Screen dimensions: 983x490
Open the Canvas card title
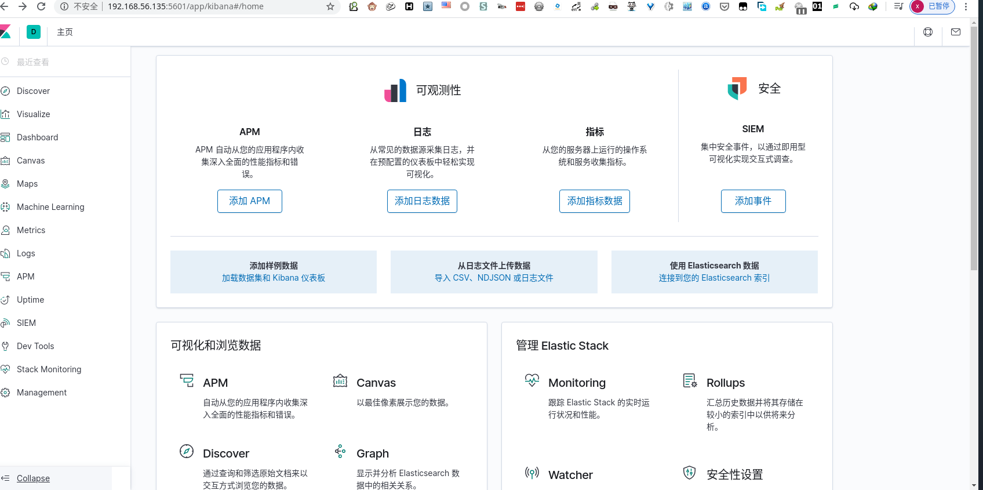[x=376, y=383]
